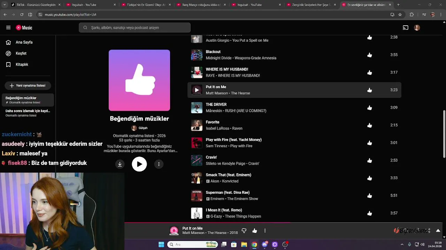The height and width of the screenshot is (250, 446).
Task: Click THE DRIVER album thumbnail
Action: (197, 108)
